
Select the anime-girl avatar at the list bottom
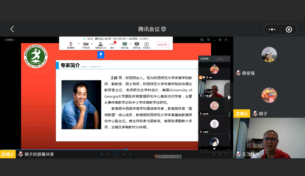pos(214,142)
